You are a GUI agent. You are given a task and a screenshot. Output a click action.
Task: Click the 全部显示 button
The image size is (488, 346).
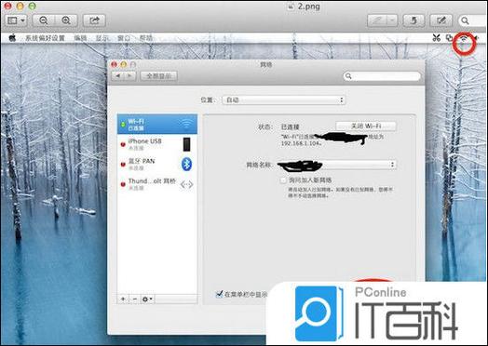(158, 76)
